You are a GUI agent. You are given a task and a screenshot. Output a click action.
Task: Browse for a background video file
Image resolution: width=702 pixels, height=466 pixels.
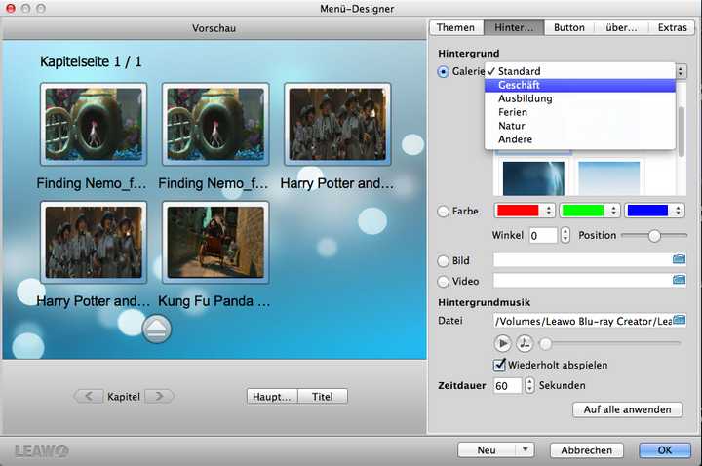(680, 281)
